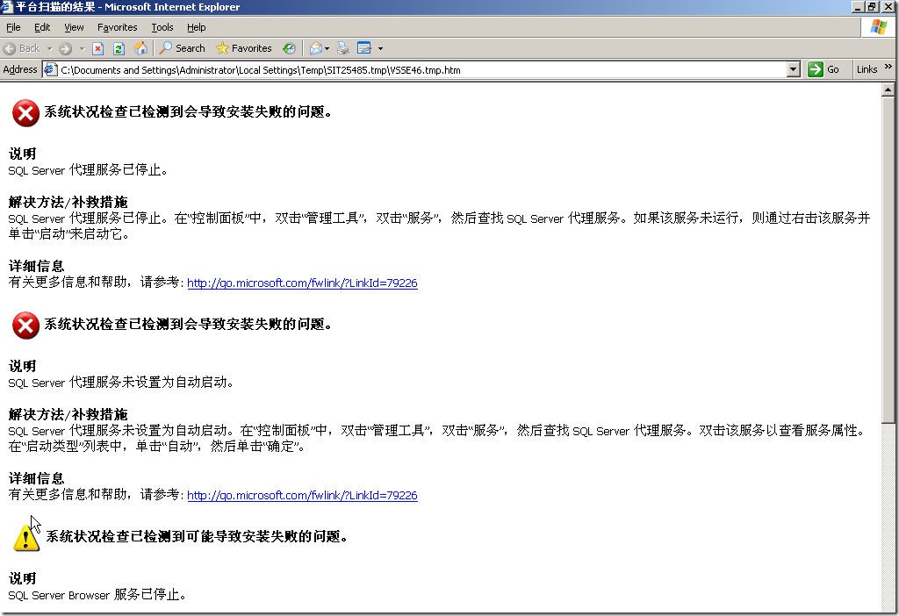Open the Forward history dropdown arrow
The image size is (899, 616).
[82, 49]
